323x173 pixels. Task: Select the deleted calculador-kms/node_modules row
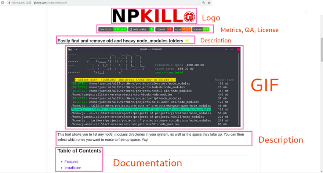point(135,102)
